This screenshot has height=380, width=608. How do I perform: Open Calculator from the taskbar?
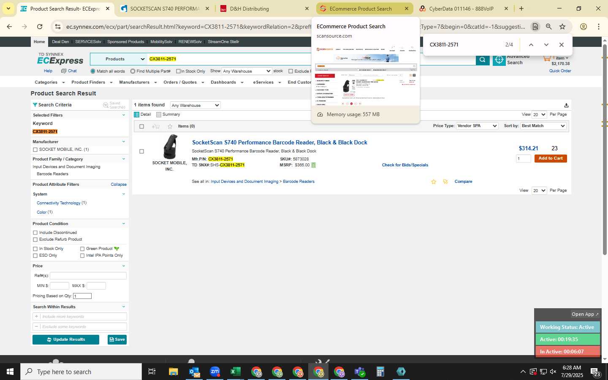(380, 372)
